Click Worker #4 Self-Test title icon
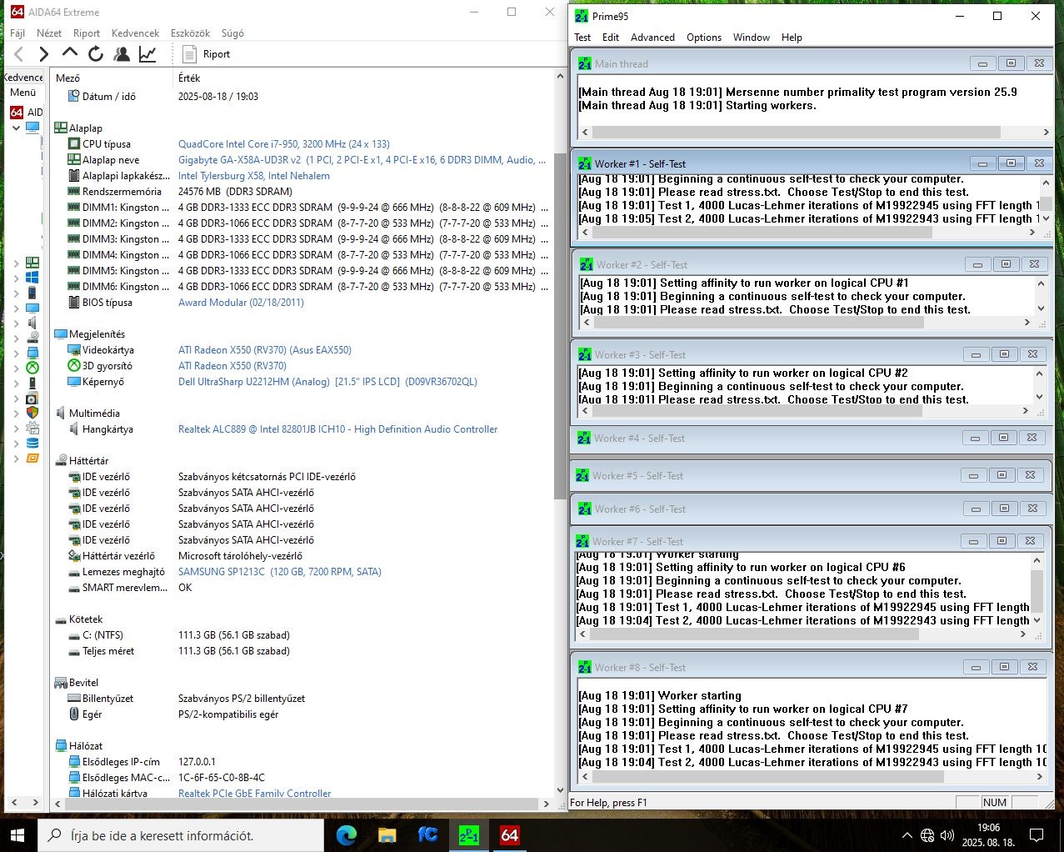The image size is (1064, 852). point(584,439)
